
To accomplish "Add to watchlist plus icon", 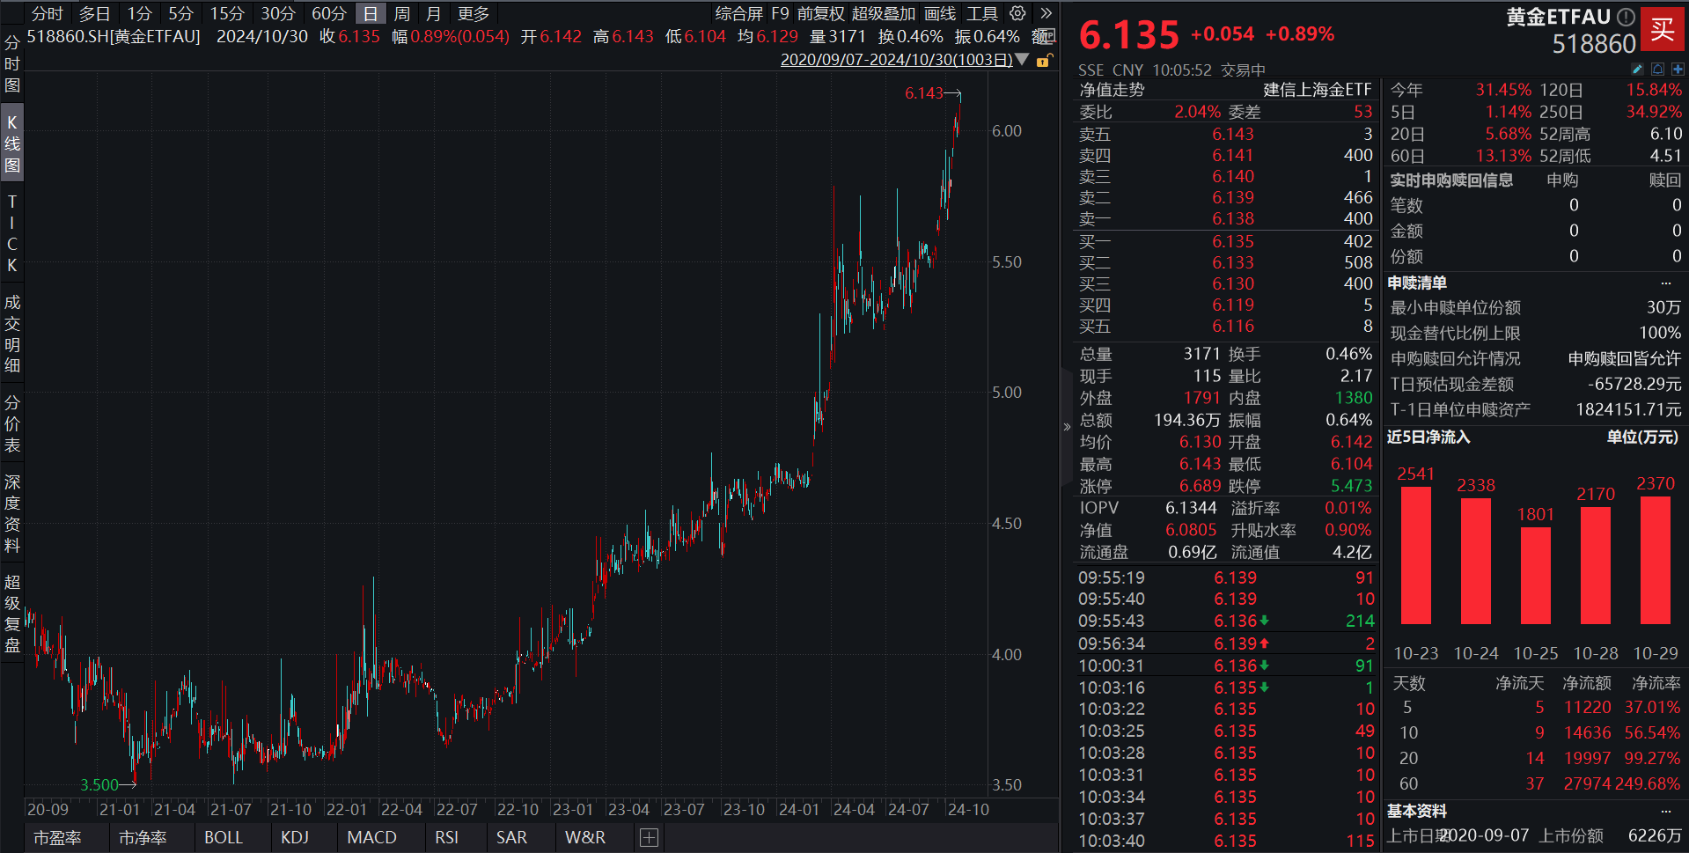I will [x=1678, y=69].
